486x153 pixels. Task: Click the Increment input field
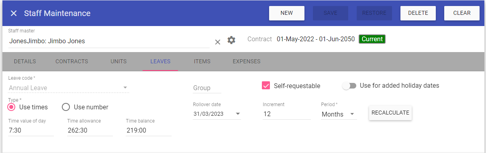coord(287,114)
